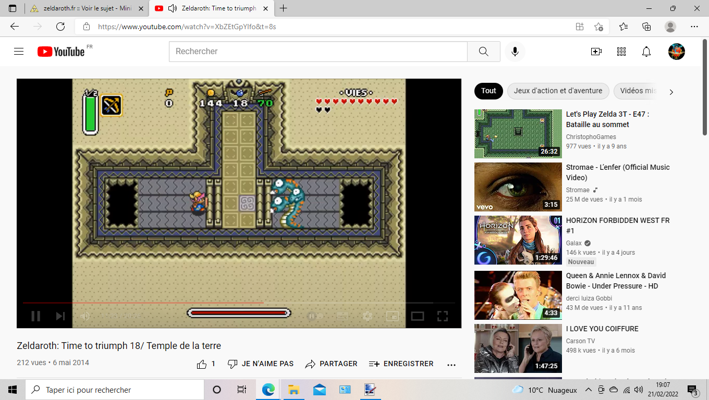Open Mail app from taskbar
Image resolution: width=709 pixels, height=400 pixels.
319,390
